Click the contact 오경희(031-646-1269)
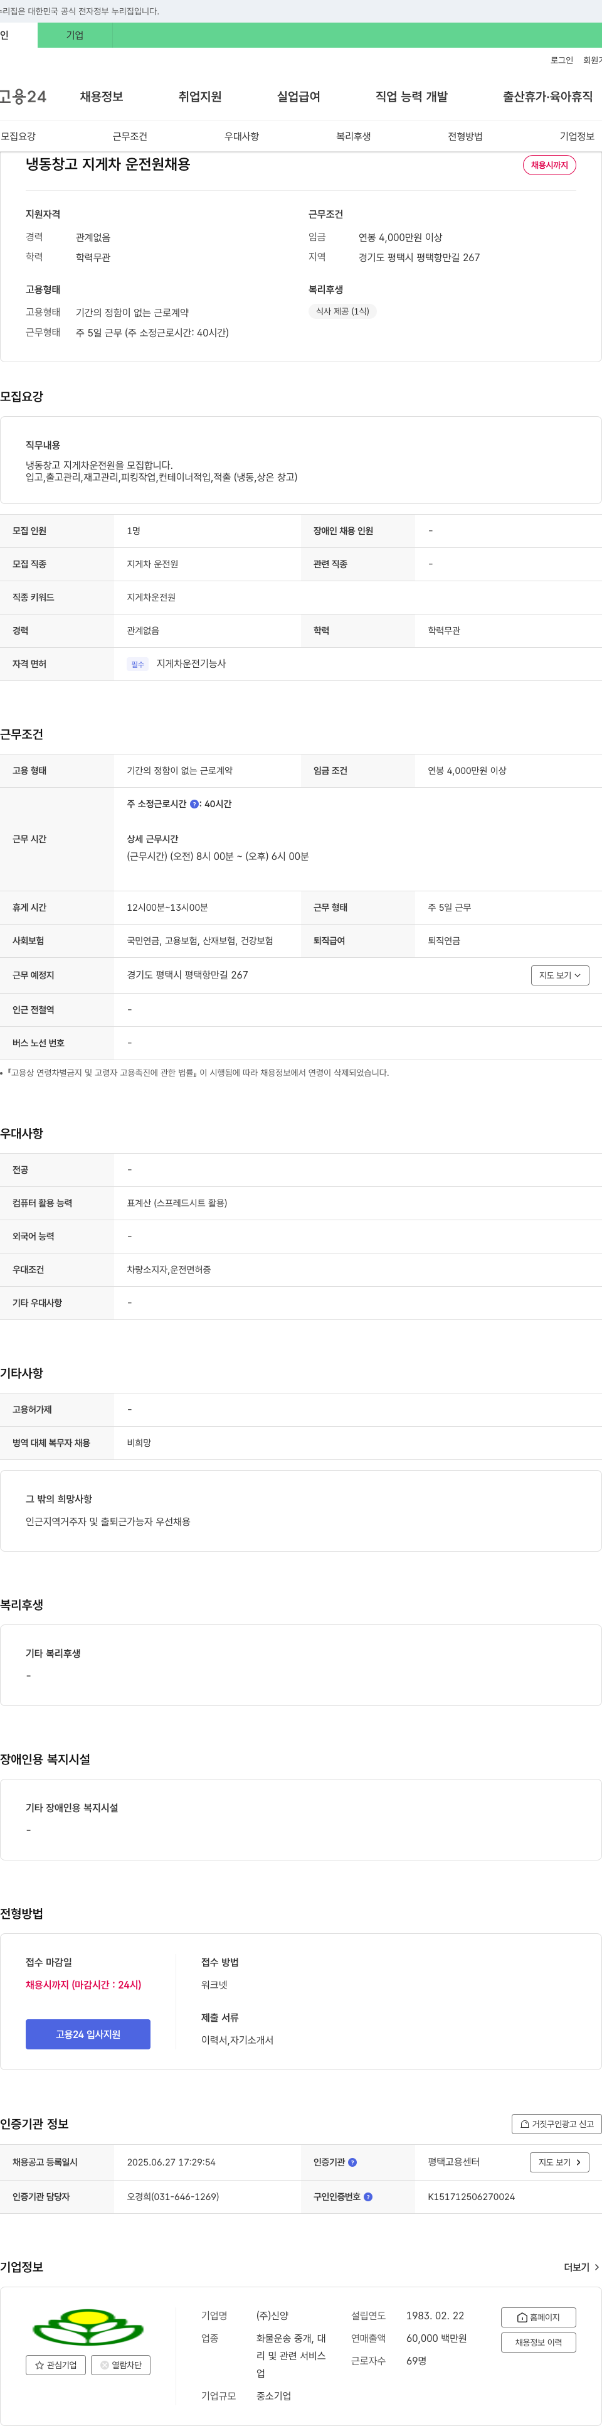 pos(173,2197)
